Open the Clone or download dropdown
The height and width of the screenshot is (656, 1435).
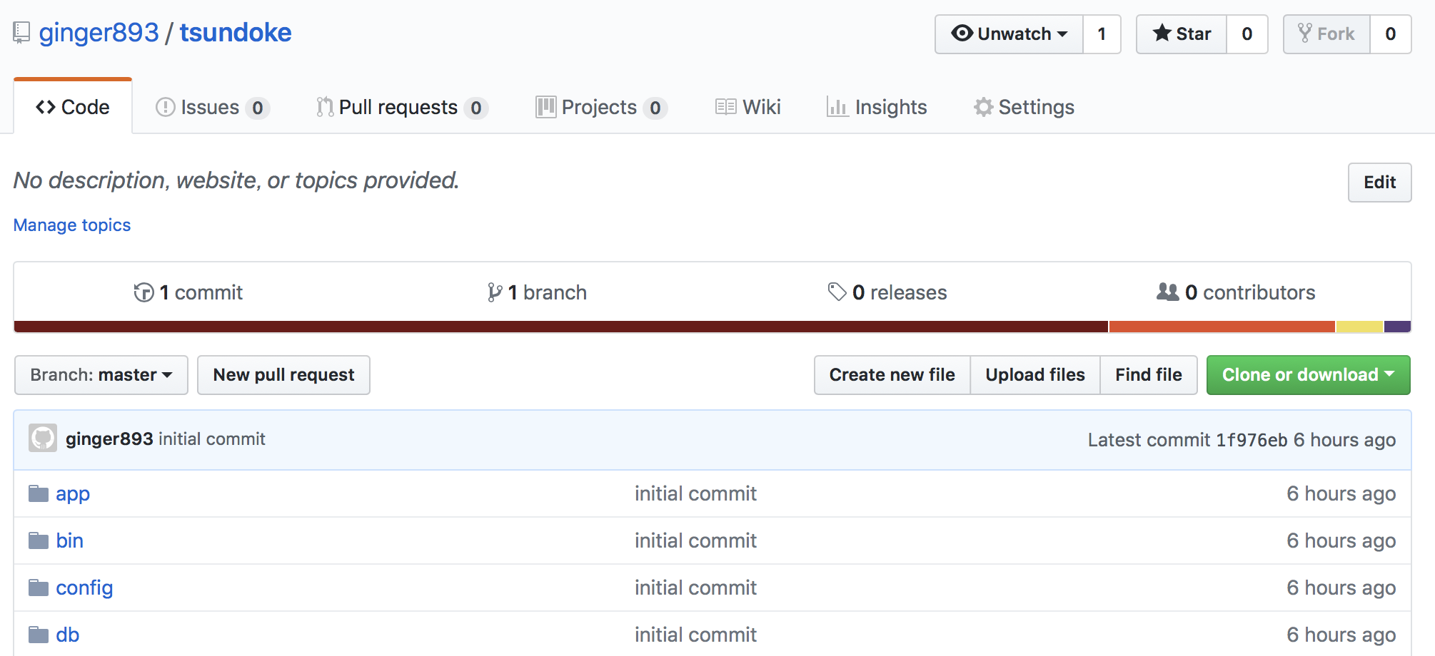pyautogui.click(x=1309, y=375)
